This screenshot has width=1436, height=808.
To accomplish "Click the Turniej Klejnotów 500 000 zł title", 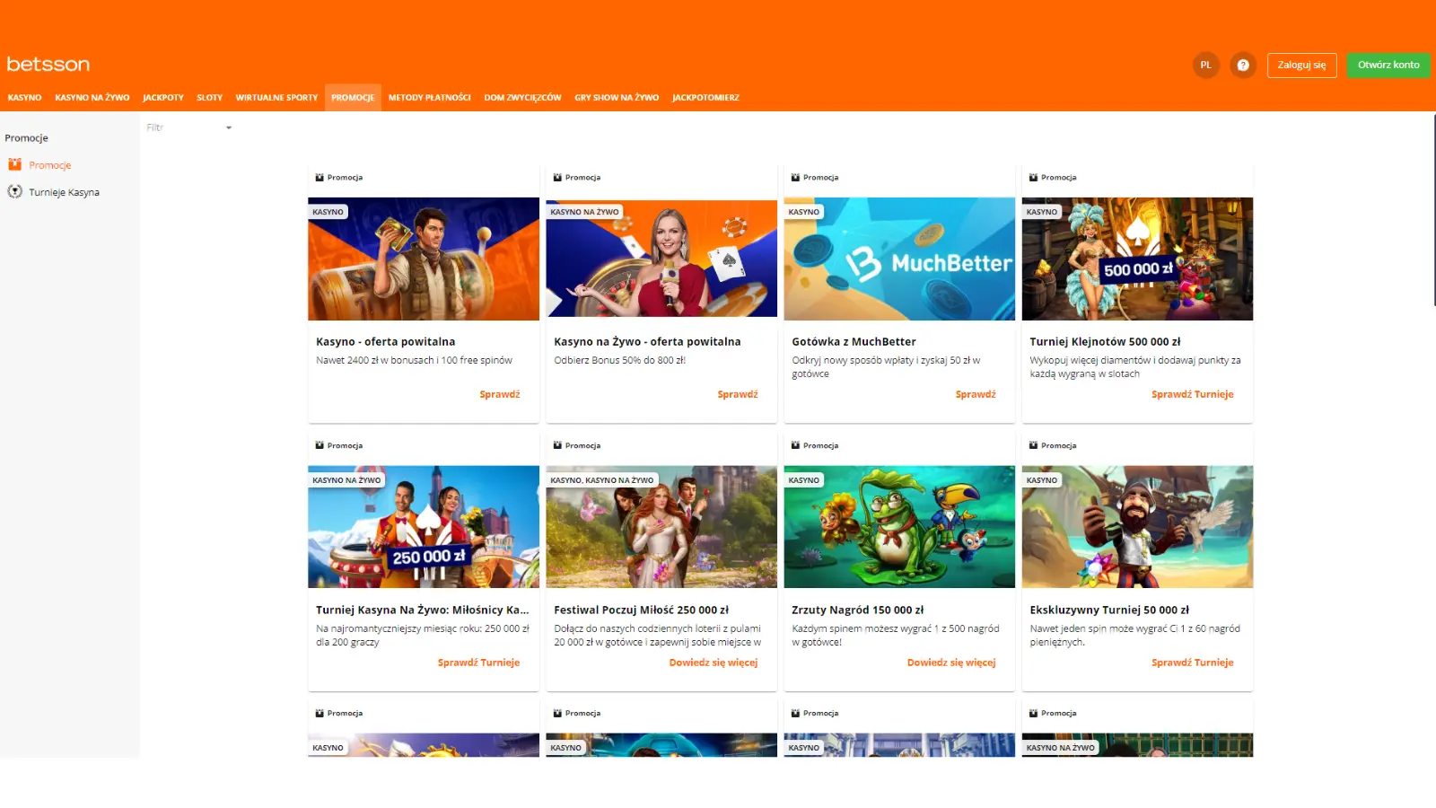I will 1105,342.
